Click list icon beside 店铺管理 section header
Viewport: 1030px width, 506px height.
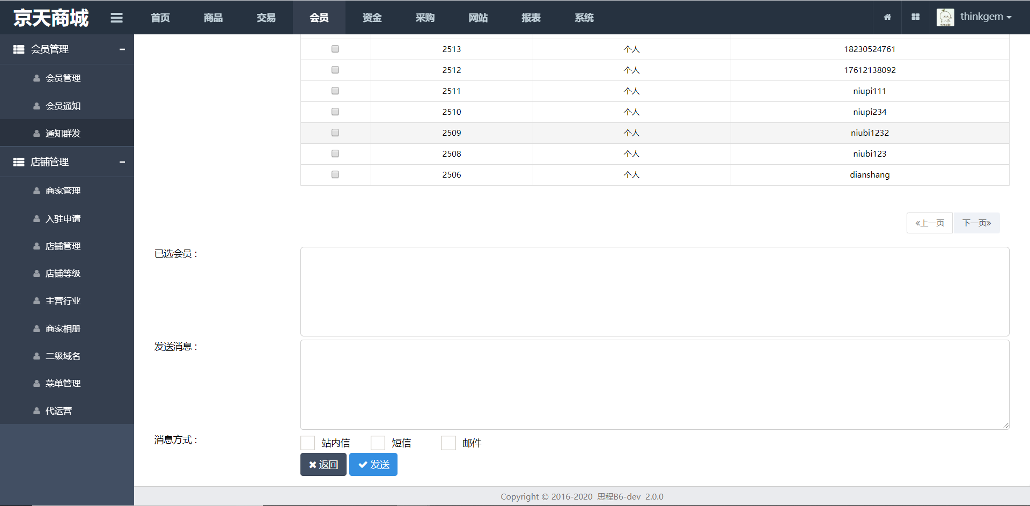click(19, 162)
